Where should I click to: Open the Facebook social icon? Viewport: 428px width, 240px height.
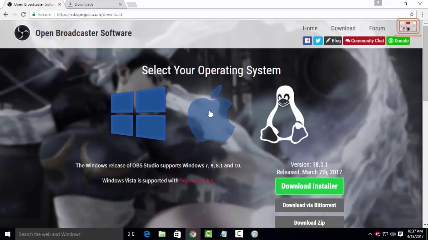[x=307, y=41]
